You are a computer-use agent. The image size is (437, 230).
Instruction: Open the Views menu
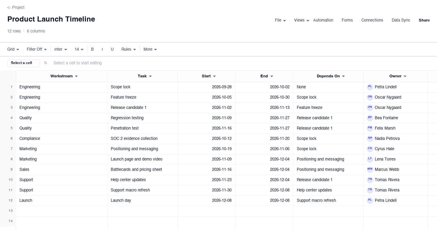pyautogui.click(x=302, y=20)
